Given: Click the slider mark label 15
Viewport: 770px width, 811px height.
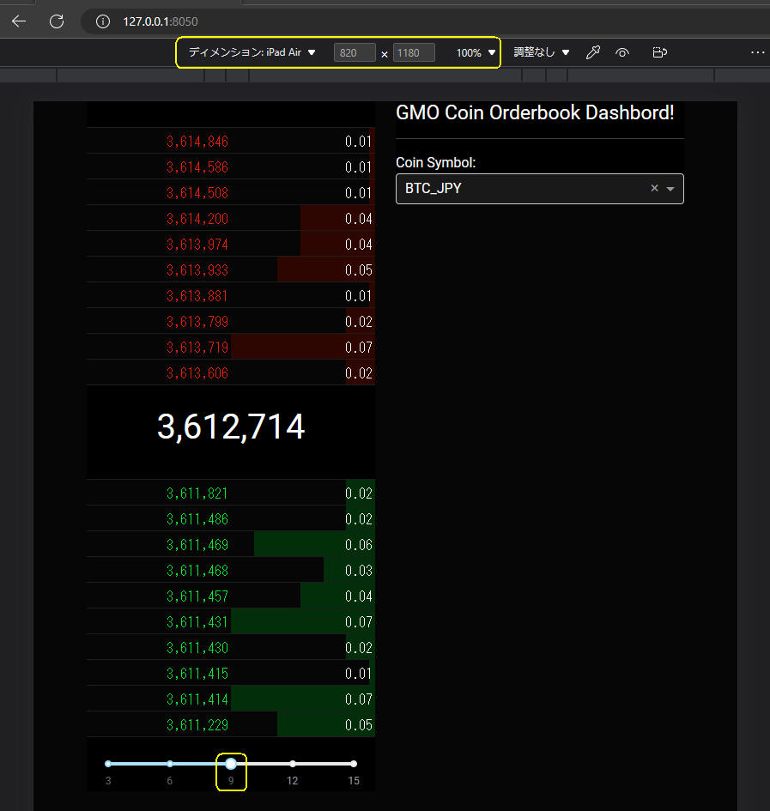Looking at the screenshot, I should (354, 780).
